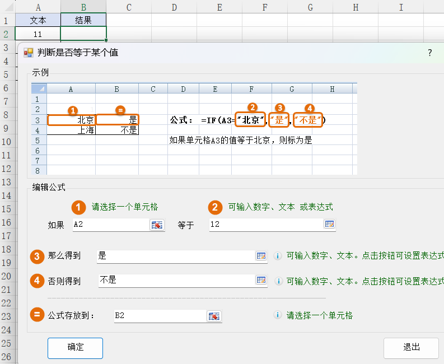Viewport: 444px width, 364px height.
Task: Click the 公式存放到 field containing B2
Action: point(159,316)
